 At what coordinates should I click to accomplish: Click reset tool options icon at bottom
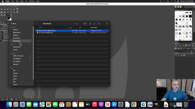pos(16,99)
